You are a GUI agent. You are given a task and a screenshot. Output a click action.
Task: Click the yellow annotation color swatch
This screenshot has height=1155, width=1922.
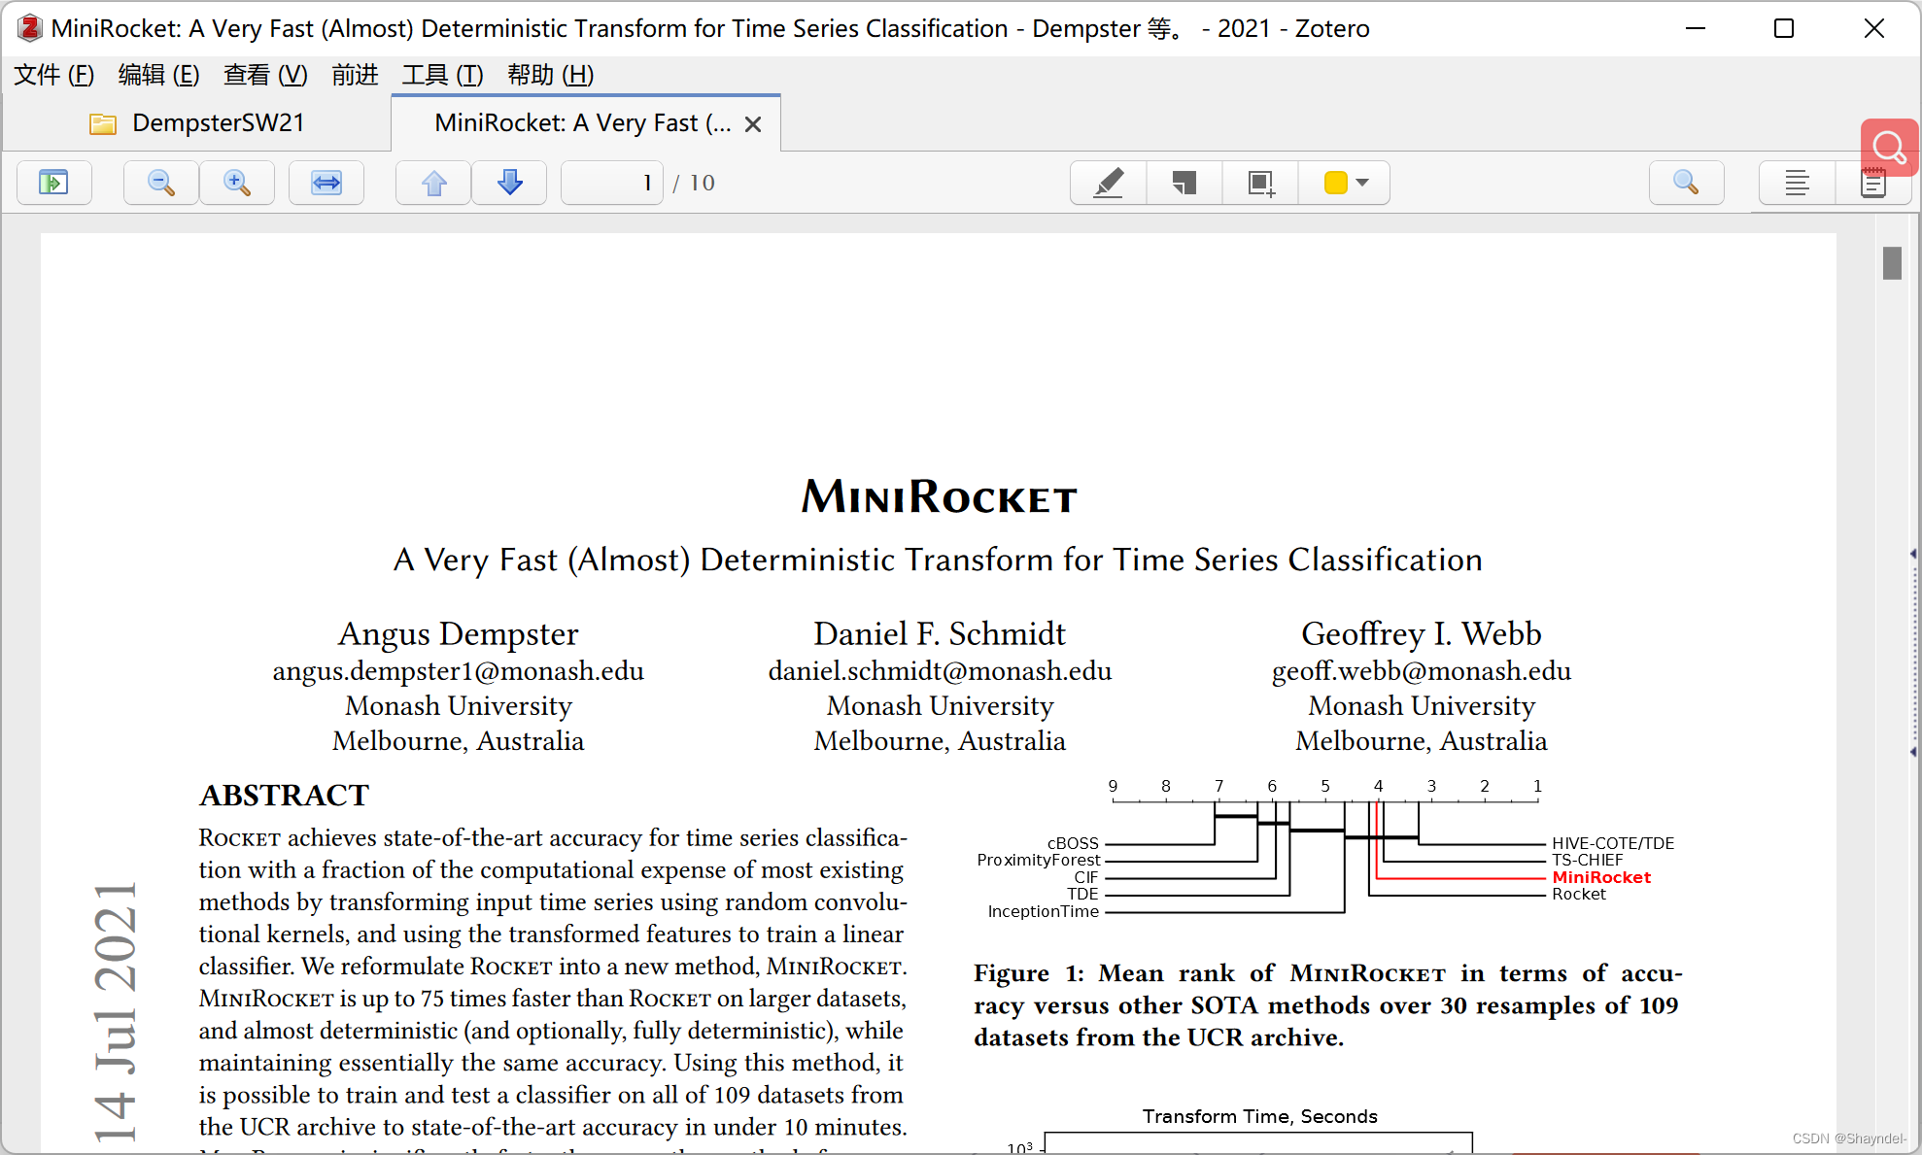click(1336, 183)
